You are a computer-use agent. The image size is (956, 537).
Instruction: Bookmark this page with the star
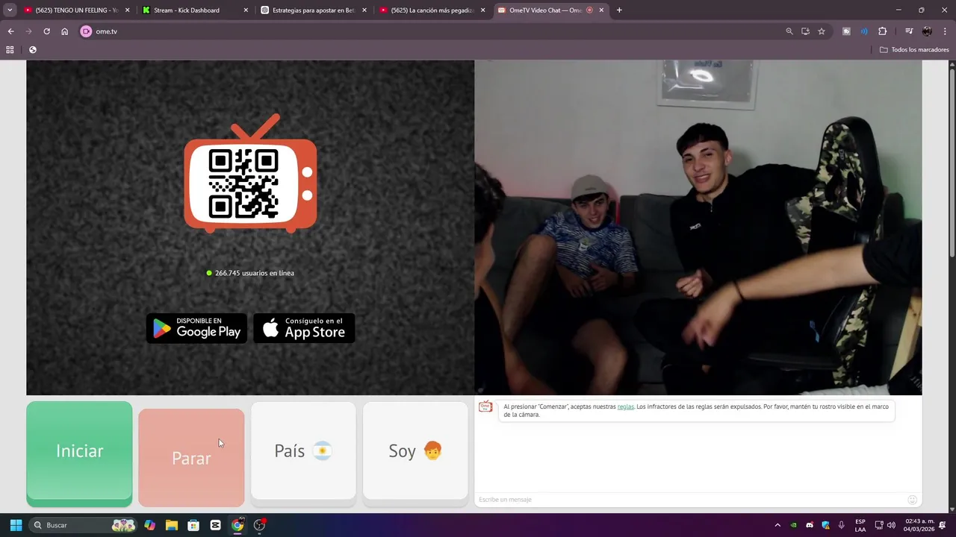coord(822,31)
